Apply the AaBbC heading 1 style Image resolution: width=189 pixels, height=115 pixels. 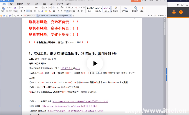click(x=90, y=9)
